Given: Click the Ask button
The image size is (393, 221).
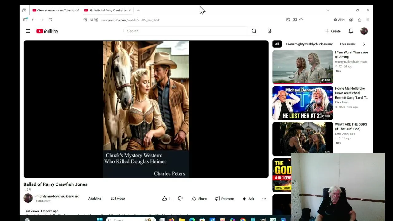Looking at the screenshot, I should (248, 199).
